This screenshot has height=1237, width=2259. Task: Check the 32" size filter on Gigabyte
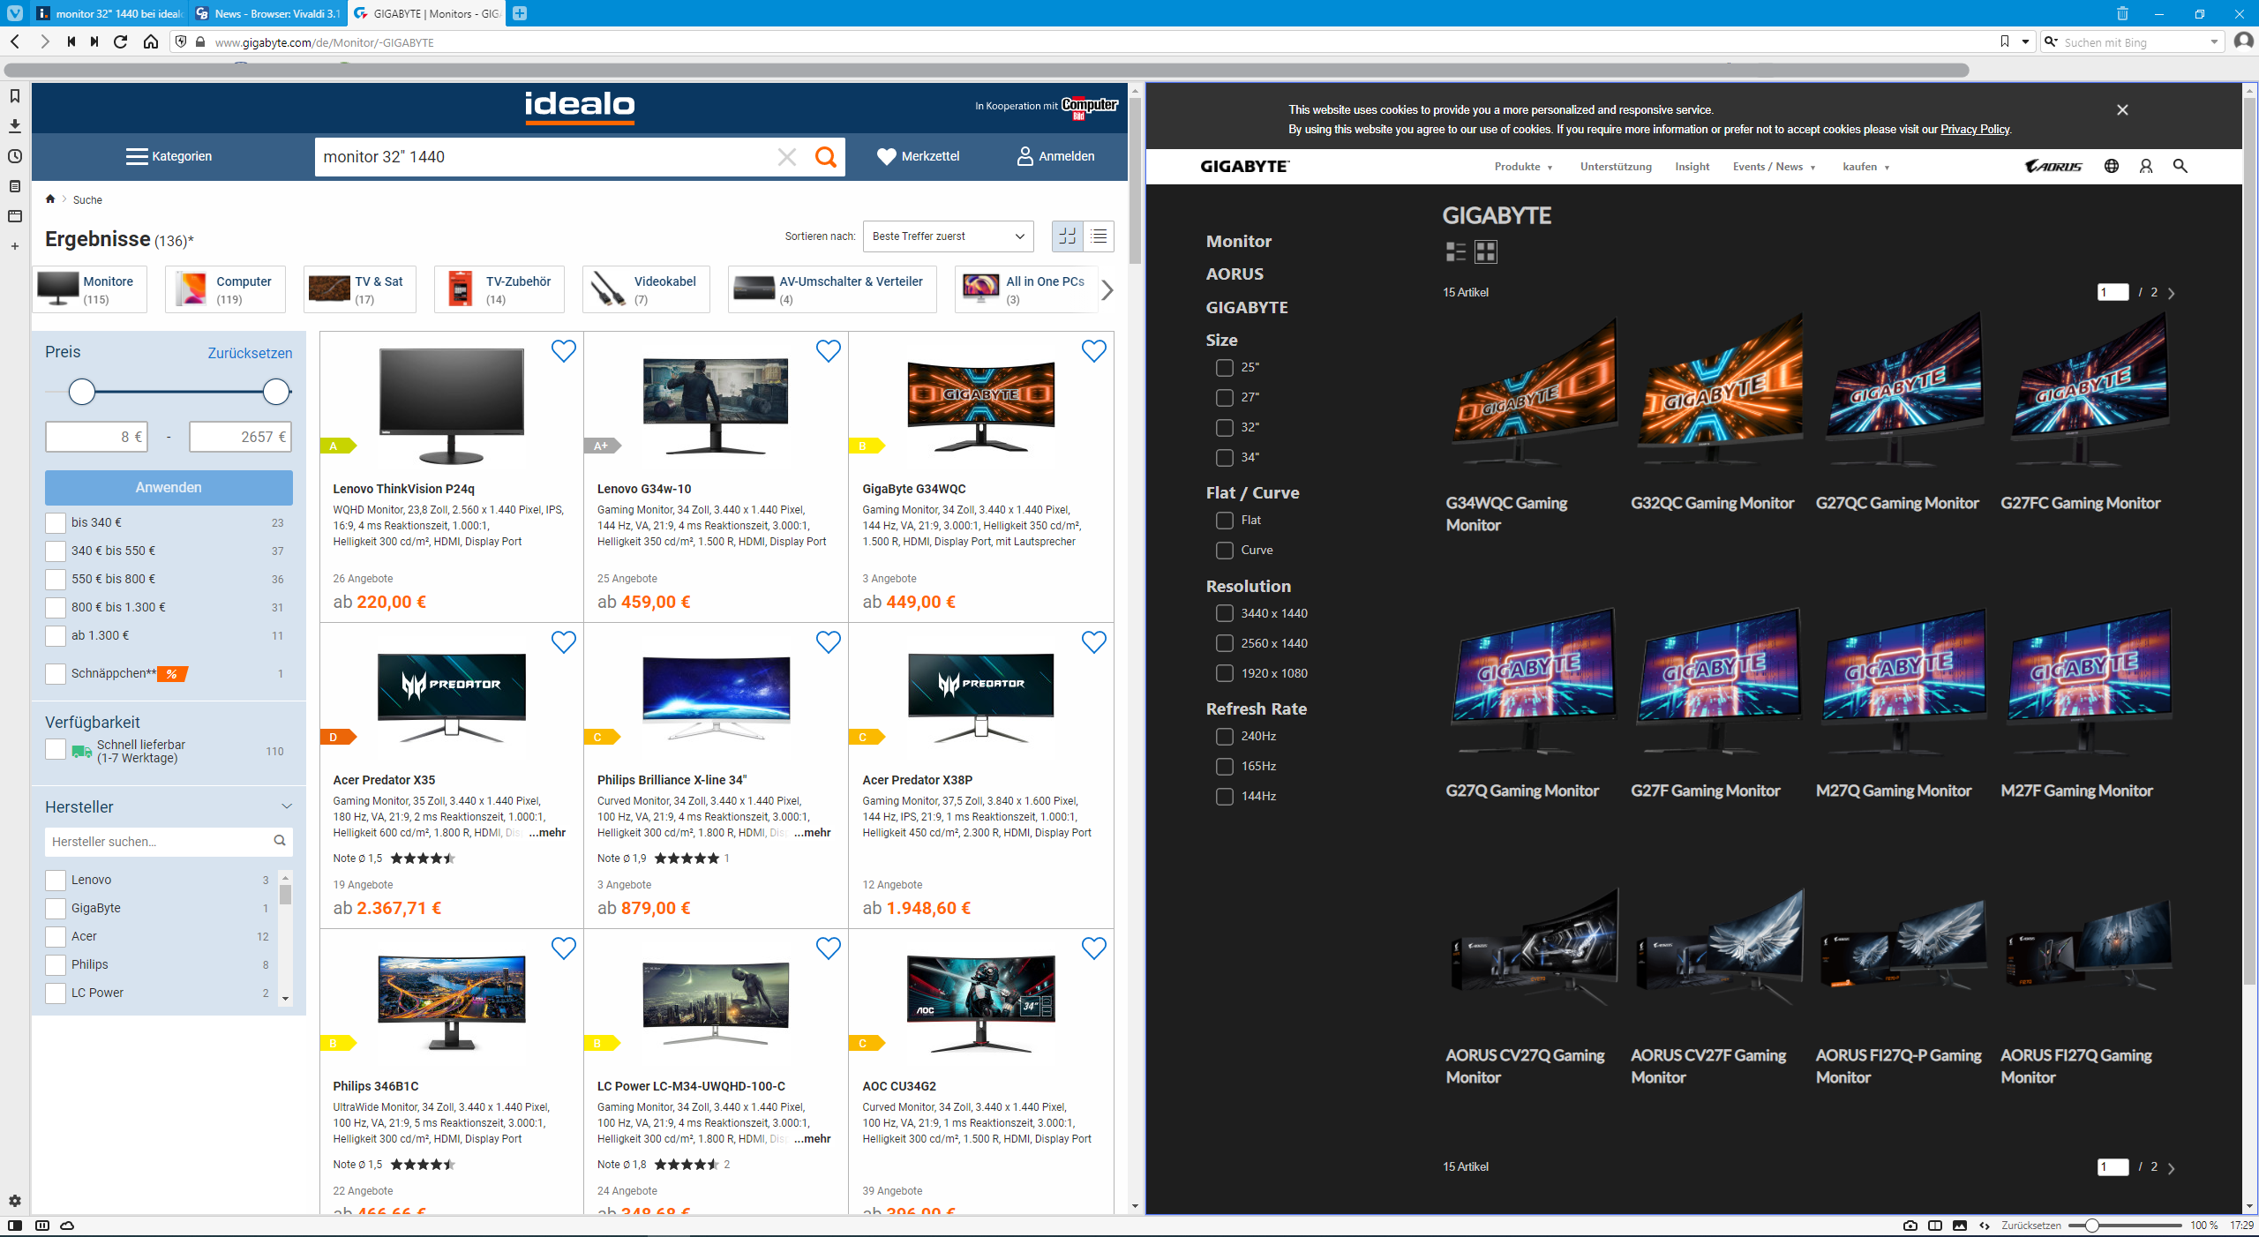1224,428
